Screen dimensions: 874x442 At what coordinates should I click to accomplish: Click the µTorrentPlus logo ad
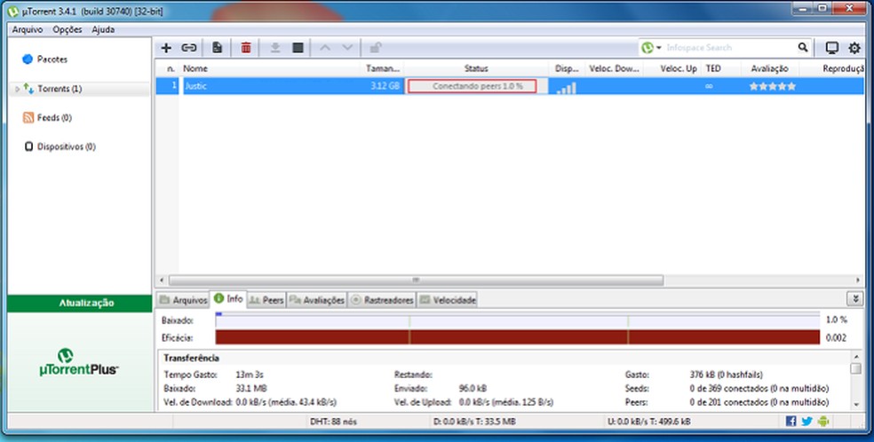[78, 362]
